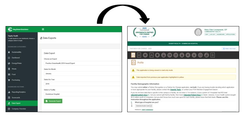Open the Select a Facility dropdown
The height and width of the screenshot is (118, 246).
pyautogui.click(x=83, y=94)
